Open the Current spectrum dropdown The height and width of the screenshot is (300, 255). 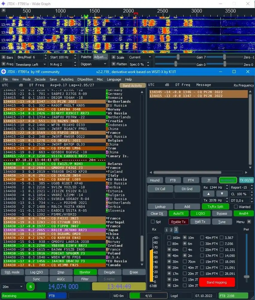[140, 57]
